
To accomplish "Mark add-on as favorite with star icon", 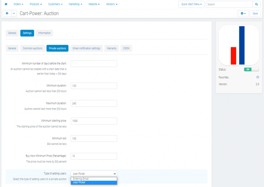I will [258, 77].
